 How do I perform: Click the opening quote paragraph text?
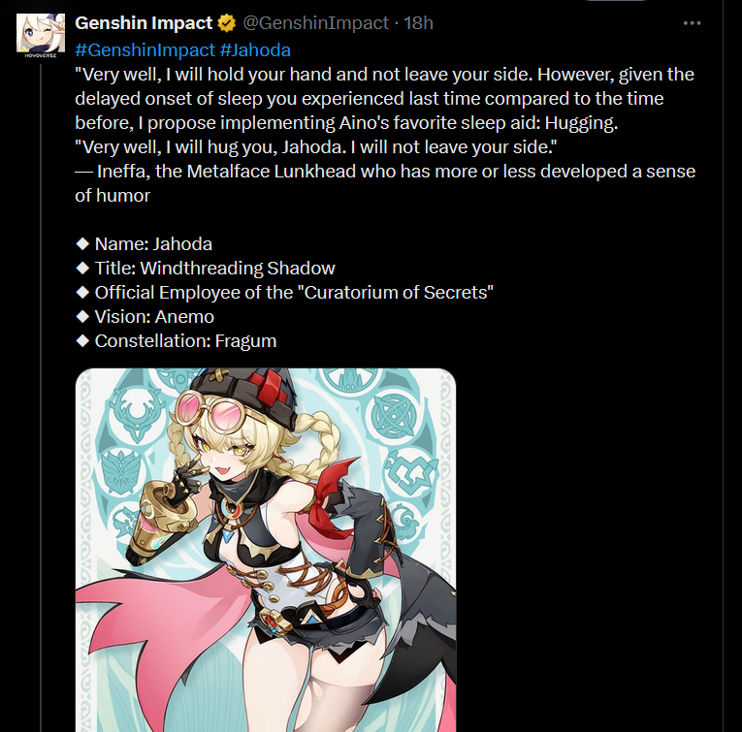(384, 98)
